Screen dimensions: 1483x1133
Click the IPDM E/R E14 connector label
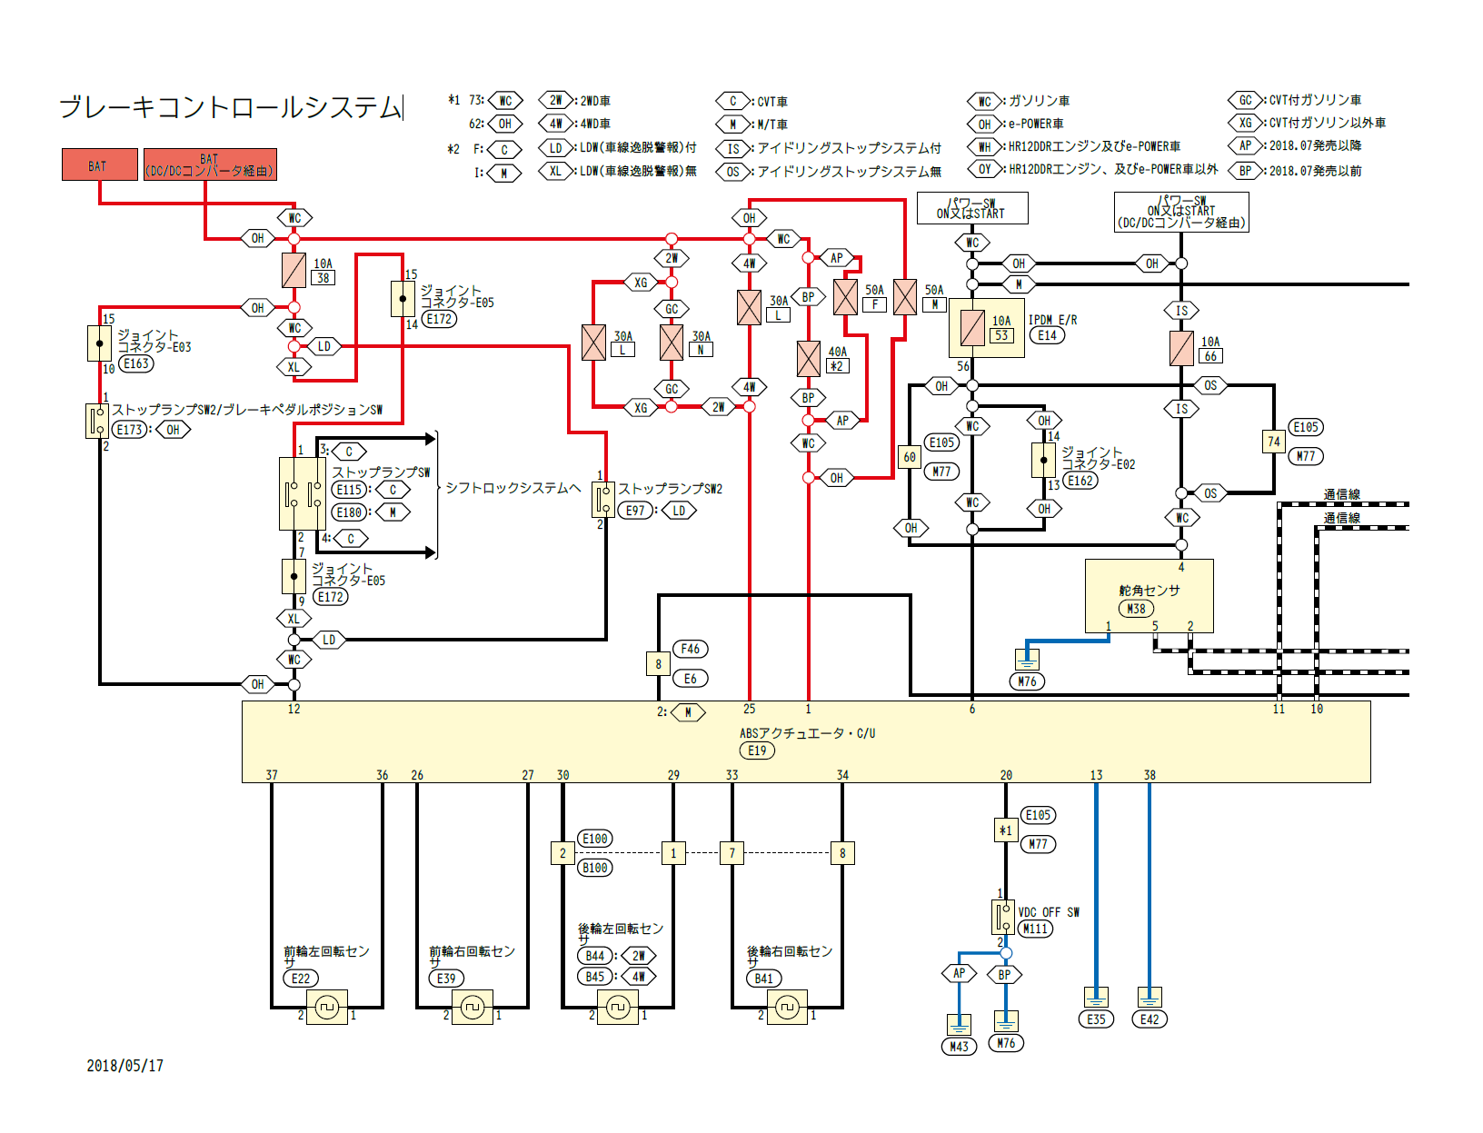pyautogui.click(x=1047, y=335)
